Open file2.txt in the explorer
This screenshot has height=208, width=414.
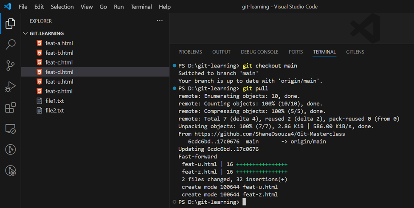point(95,110)
